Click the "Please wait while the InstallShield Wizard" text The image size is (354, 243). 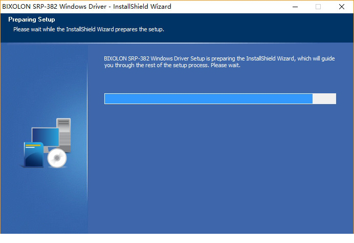[63, 29]
